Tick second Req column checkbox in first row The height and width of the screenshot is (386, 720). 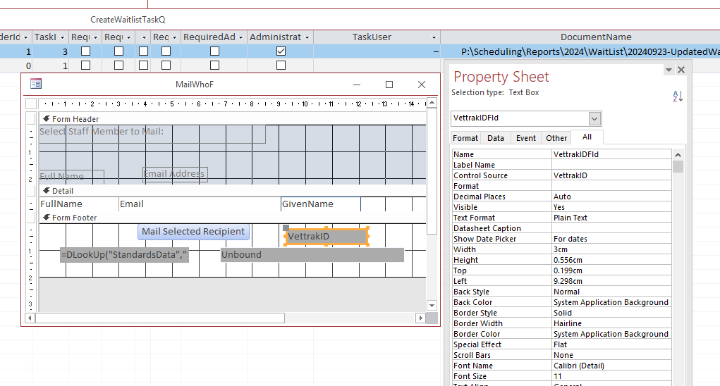pos(119,51)
